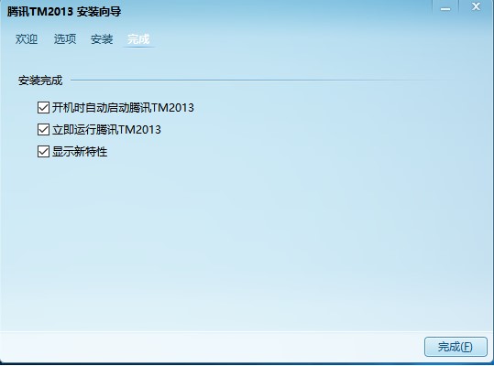
Task: Click the 安装完成 section heading
Action: tap(40, 81)
